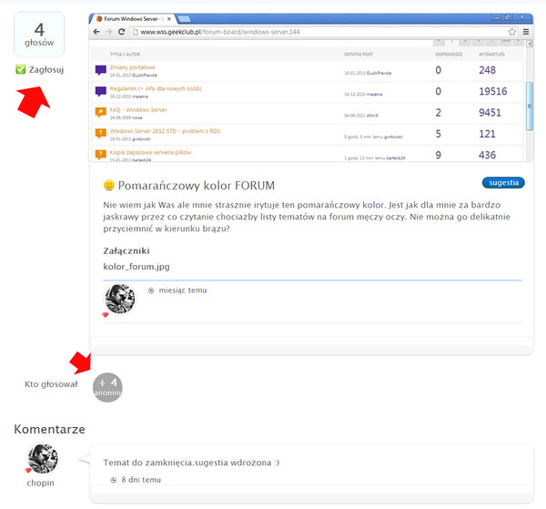Open the Kopia zapasowa serwera plików topic

pos(150,152)
